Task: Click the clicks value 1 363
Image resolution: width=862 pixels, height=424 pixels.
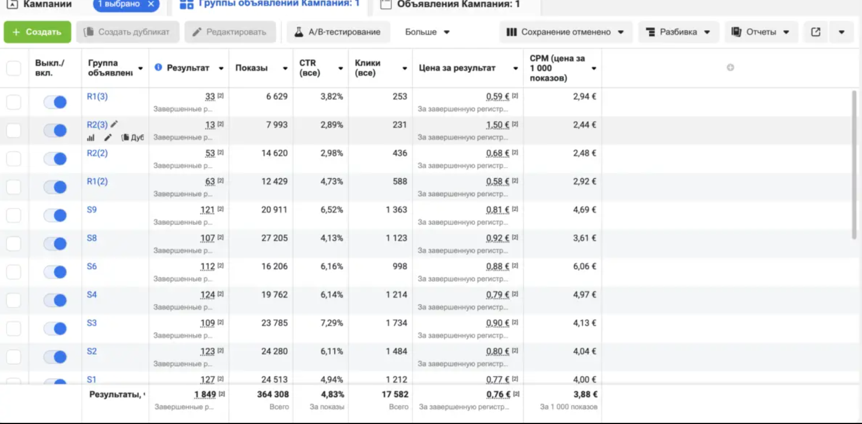Action: click(x=396, y=210)
